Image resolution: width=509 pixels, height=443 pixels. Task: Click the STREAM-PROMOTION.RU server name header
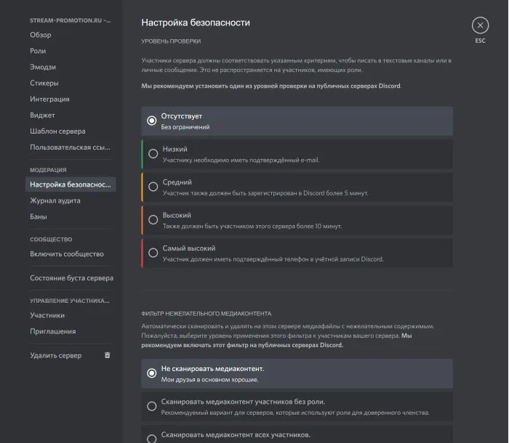click(70, 20)
